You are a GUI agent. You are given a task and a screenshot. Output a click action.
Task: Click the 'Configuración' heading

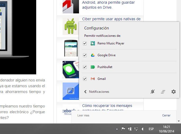coord(96,28)
